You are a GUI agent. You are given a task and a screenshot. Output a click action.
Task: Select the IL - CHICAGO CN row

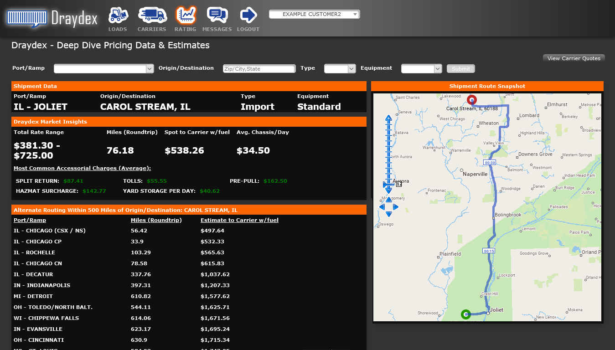coord(189,263)
